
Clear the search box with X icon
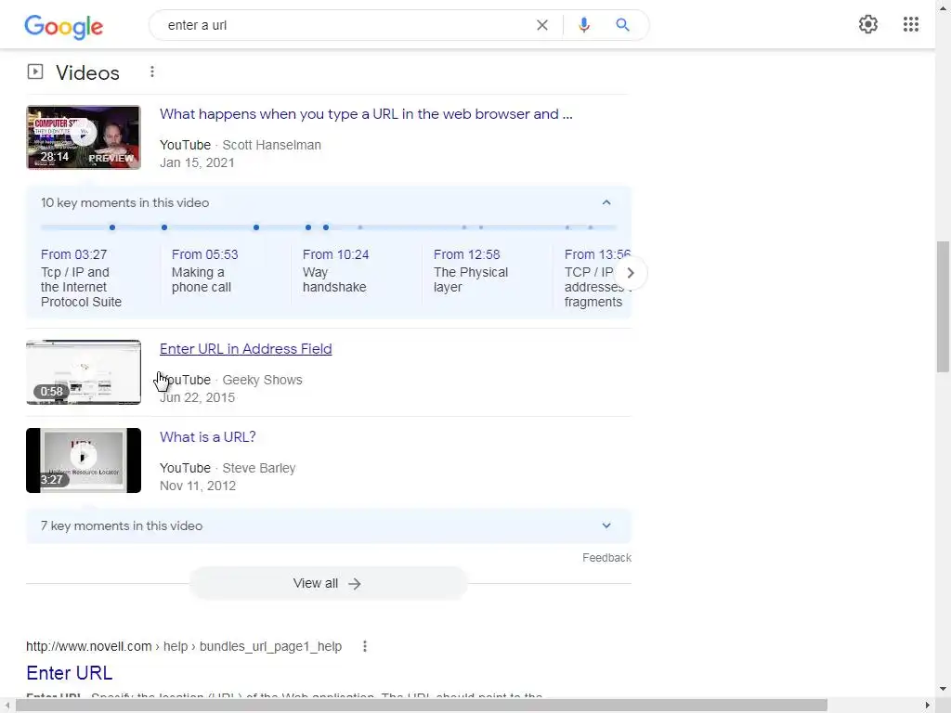click(542, 25)
